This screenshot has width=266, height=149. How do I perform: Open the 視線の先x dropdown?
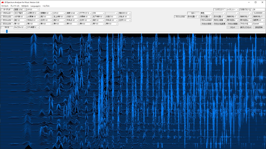coord(232,17)
